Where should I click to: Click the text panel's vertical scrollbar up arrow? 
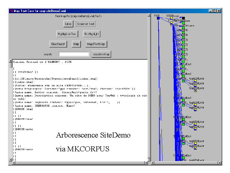tap(10, 61)
